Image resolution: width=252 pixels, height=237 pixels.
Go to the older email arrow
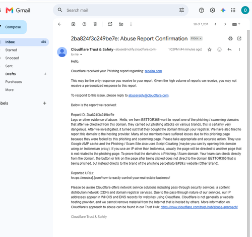(x=225, y=24)
